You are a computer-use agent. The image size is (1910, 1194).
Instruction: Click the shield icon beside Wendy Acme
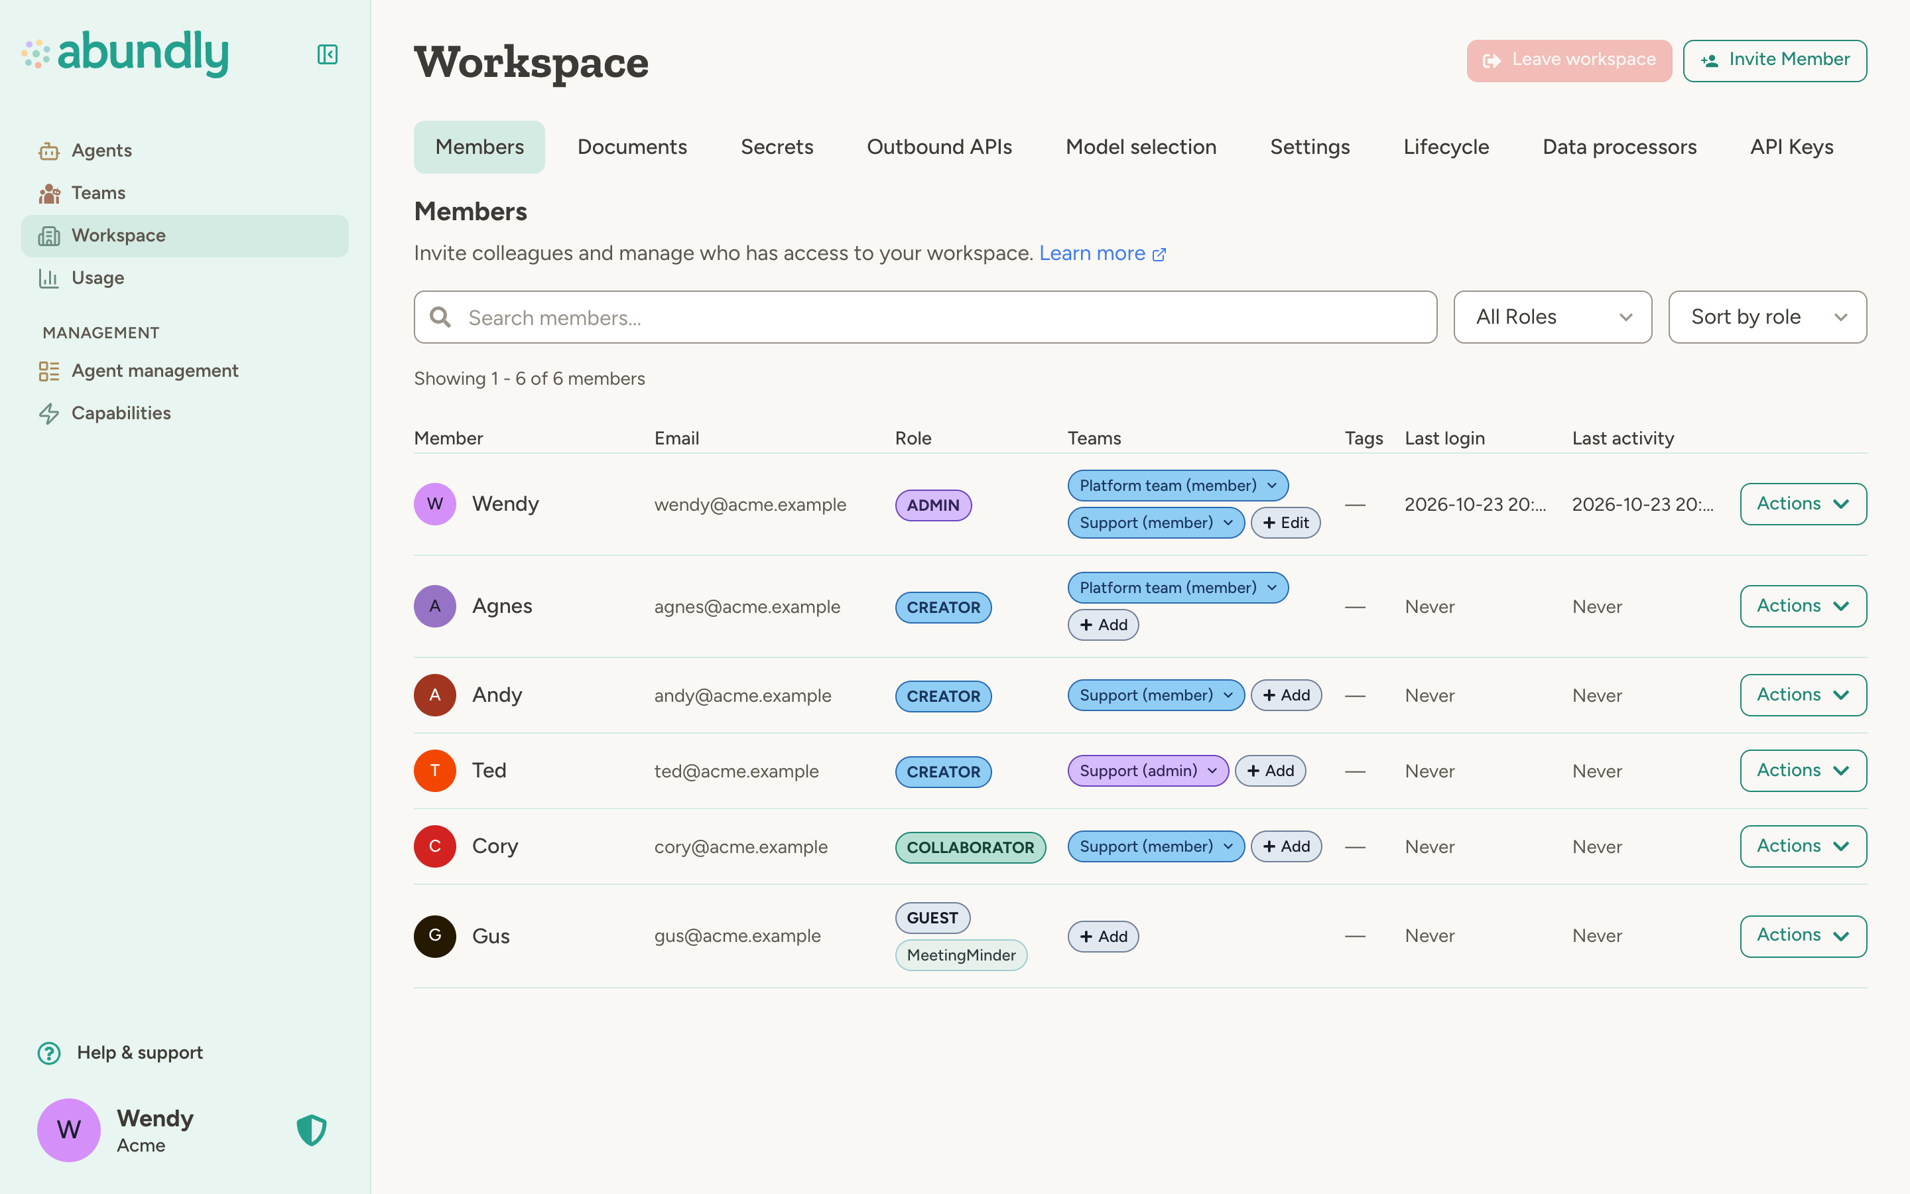(x=311, y=1130)
